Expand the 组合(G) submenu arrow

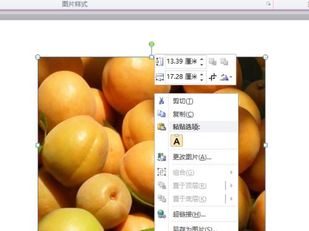(231, 172)
